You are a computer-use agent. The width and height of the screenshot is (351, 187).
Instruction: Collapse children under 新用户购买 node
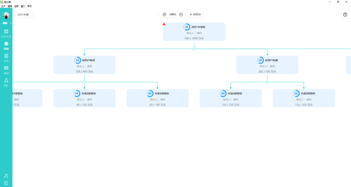tap(84, 82)
